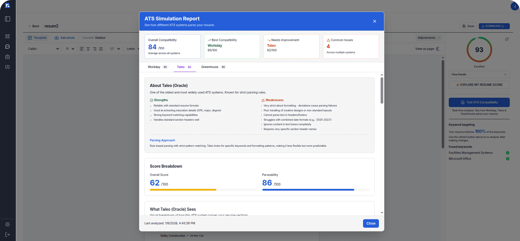Justify text in toolbar
This screenshot has width=520, height=241.
point(101,49)
